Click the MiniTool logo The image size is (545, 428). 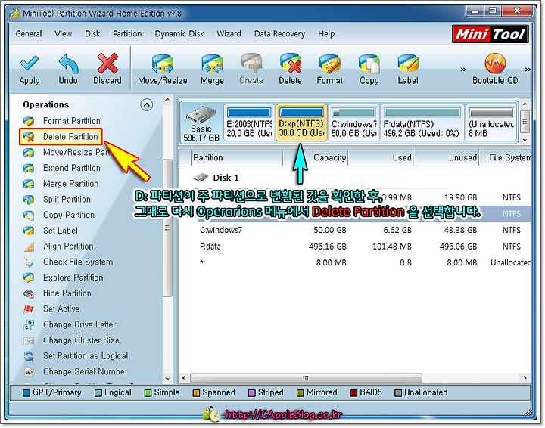tap(490, 34)
